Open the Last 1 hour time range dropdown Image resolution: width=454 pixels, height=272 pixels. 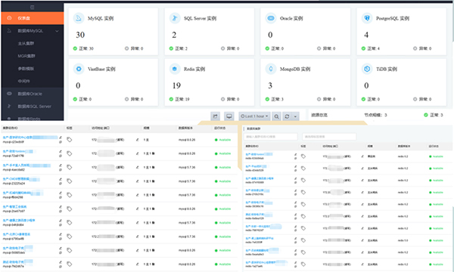(254, 116)
